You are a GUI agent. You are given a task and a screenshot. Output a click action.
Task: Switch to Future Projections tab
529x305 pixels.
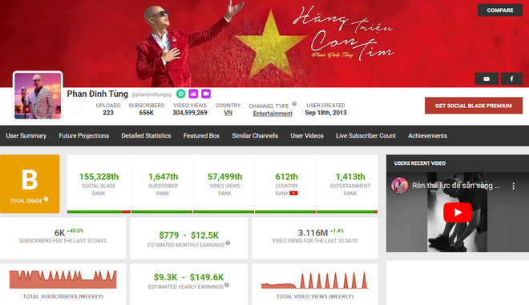point(84,136)
